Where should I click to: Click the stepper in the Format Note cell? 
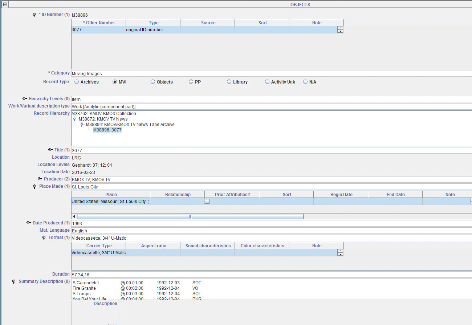pos(340,253)
